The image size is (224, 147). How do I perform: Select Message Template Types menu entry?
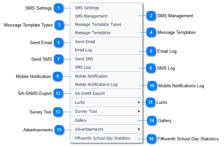click(x=98, y=25)
